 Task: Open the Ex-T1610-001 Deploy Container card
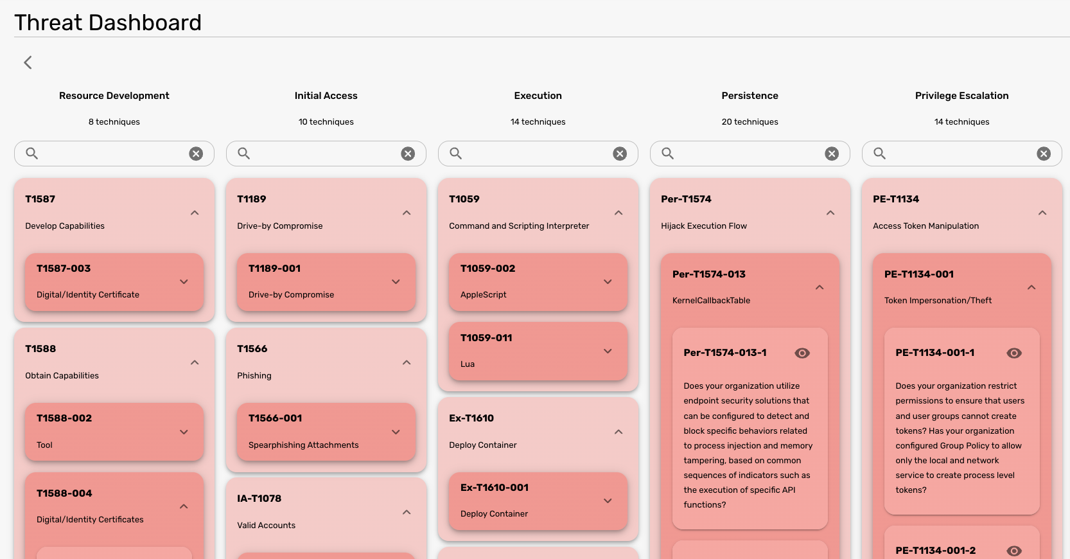[x=538, y=501]
